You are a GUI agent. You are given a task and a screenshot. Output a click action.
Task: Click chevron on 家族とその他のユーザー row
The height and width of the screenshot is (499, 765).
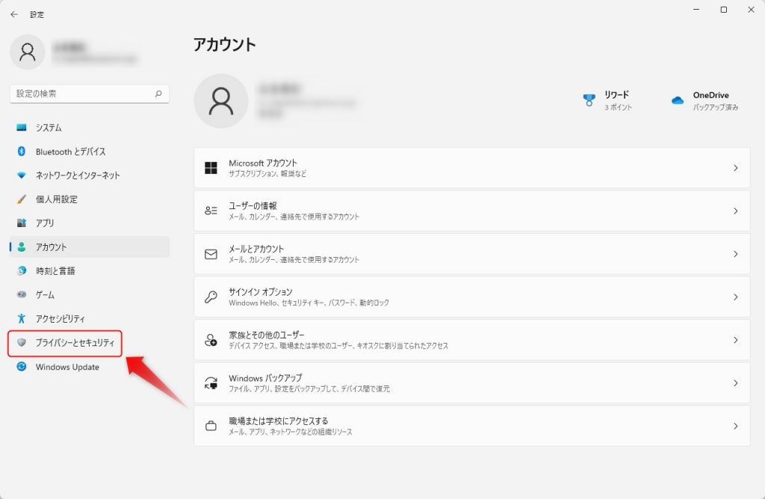click(735, 340)
